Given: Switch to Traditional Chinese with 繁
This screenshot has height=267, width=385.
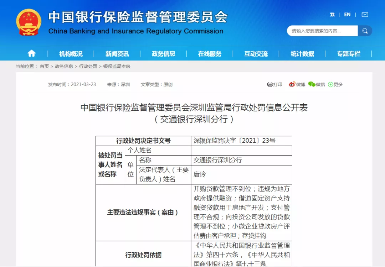Looking at the screenshot, I should (332, 15).
